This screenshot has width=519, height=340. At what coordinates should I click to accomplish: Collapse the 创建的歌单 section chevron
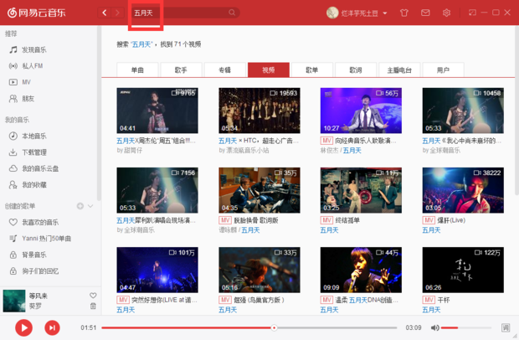[90, 206]
